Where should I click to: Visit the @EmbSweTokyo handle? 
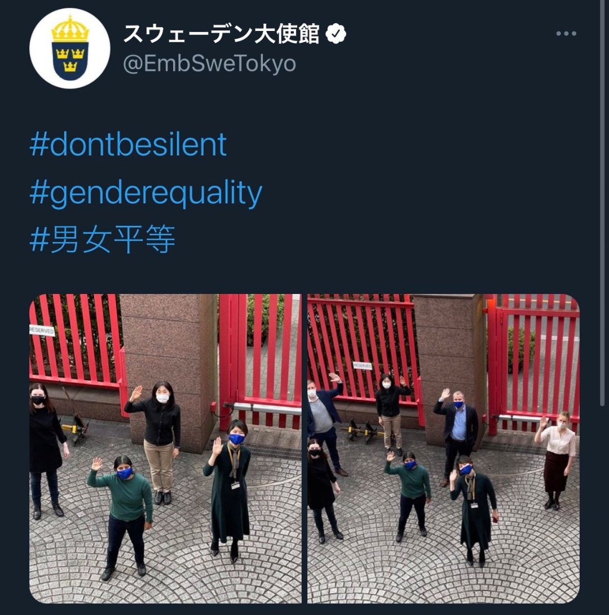(210, 64)
